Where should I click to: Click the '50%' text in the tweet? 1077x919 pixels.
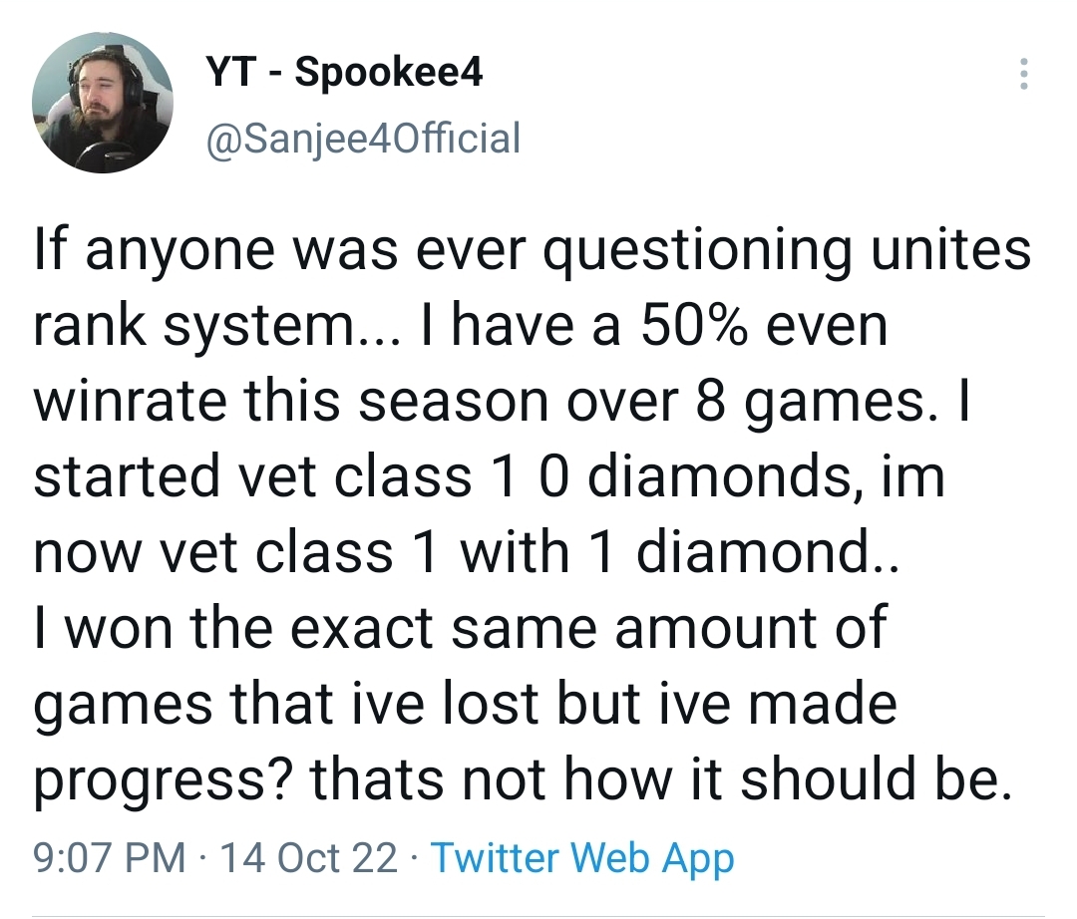point(694,325)
